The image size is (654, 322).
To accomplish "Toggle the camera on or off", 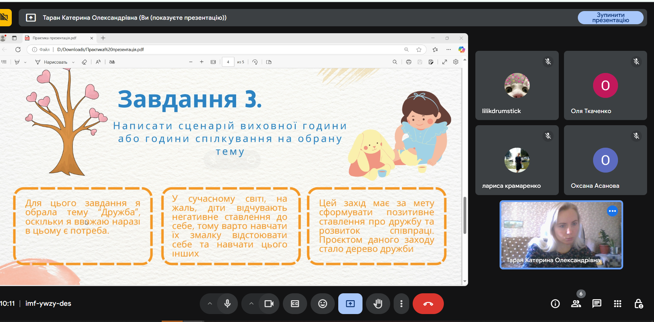I will tap(269, 304).
